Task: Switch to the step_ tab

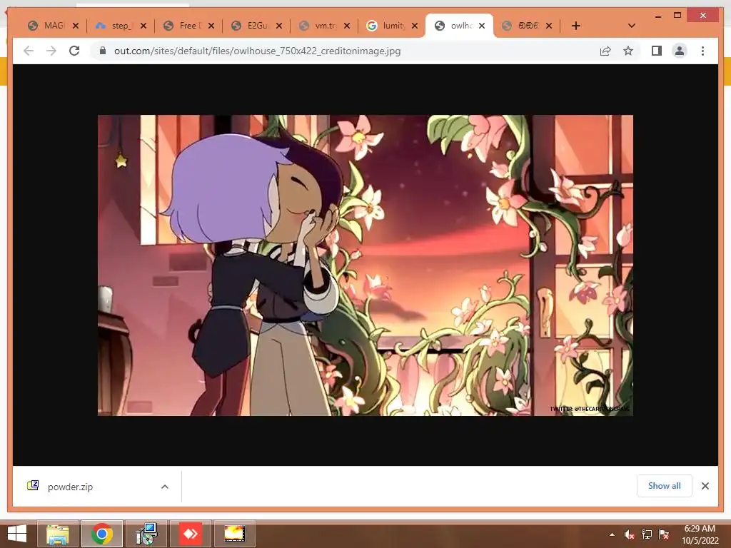Action: (x=115, y=26)
